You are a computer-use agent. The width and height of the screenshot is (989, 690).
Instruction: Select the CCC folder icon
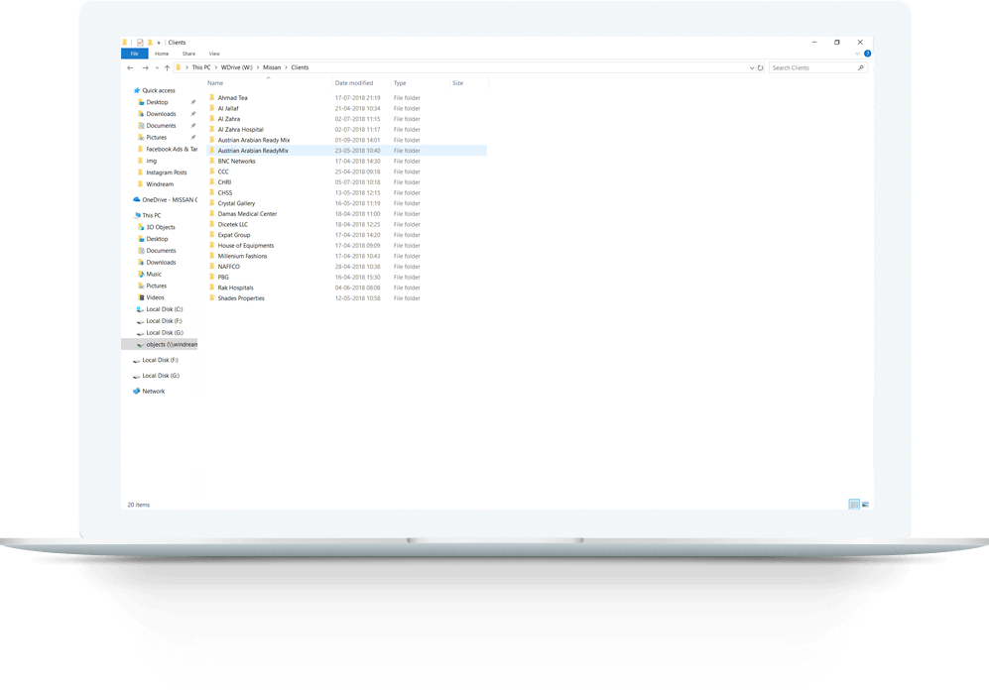[212, 172]
